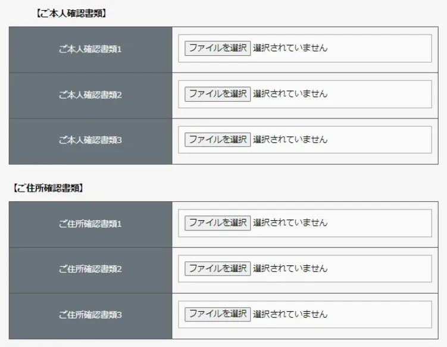Viewport: 447px width, 347px height.
Task: Click 選択されていません text in ご住所確認書類1 row
Action: (290, 223)
